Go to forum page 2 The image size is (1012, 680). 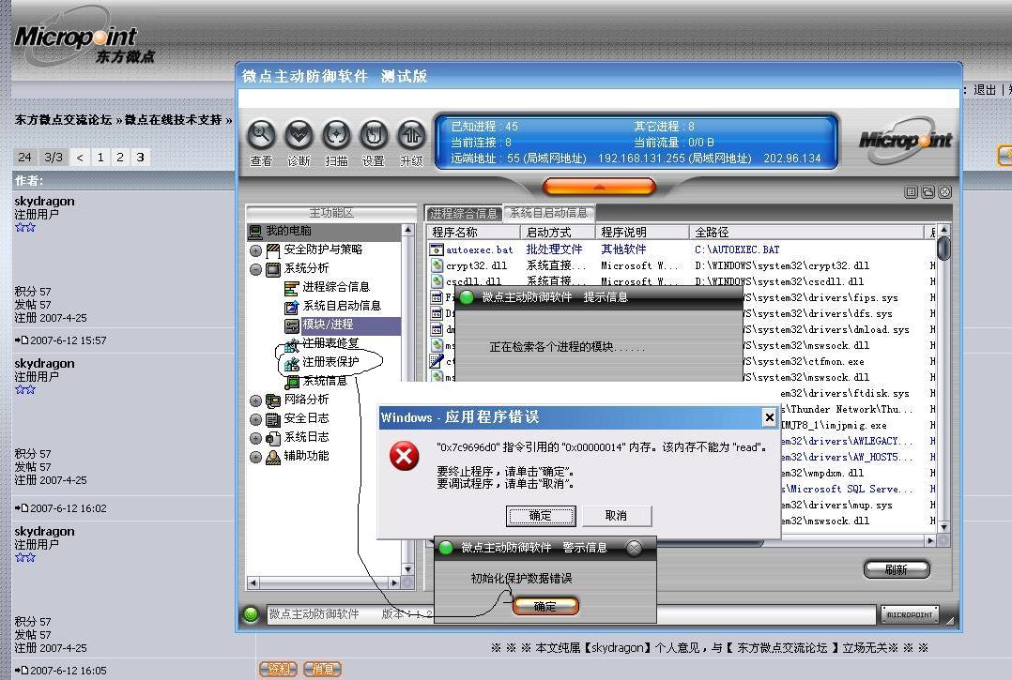click(120, 157)
